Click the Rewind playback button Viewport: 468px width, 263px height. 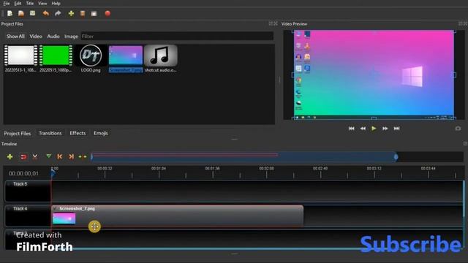(363, 129)
